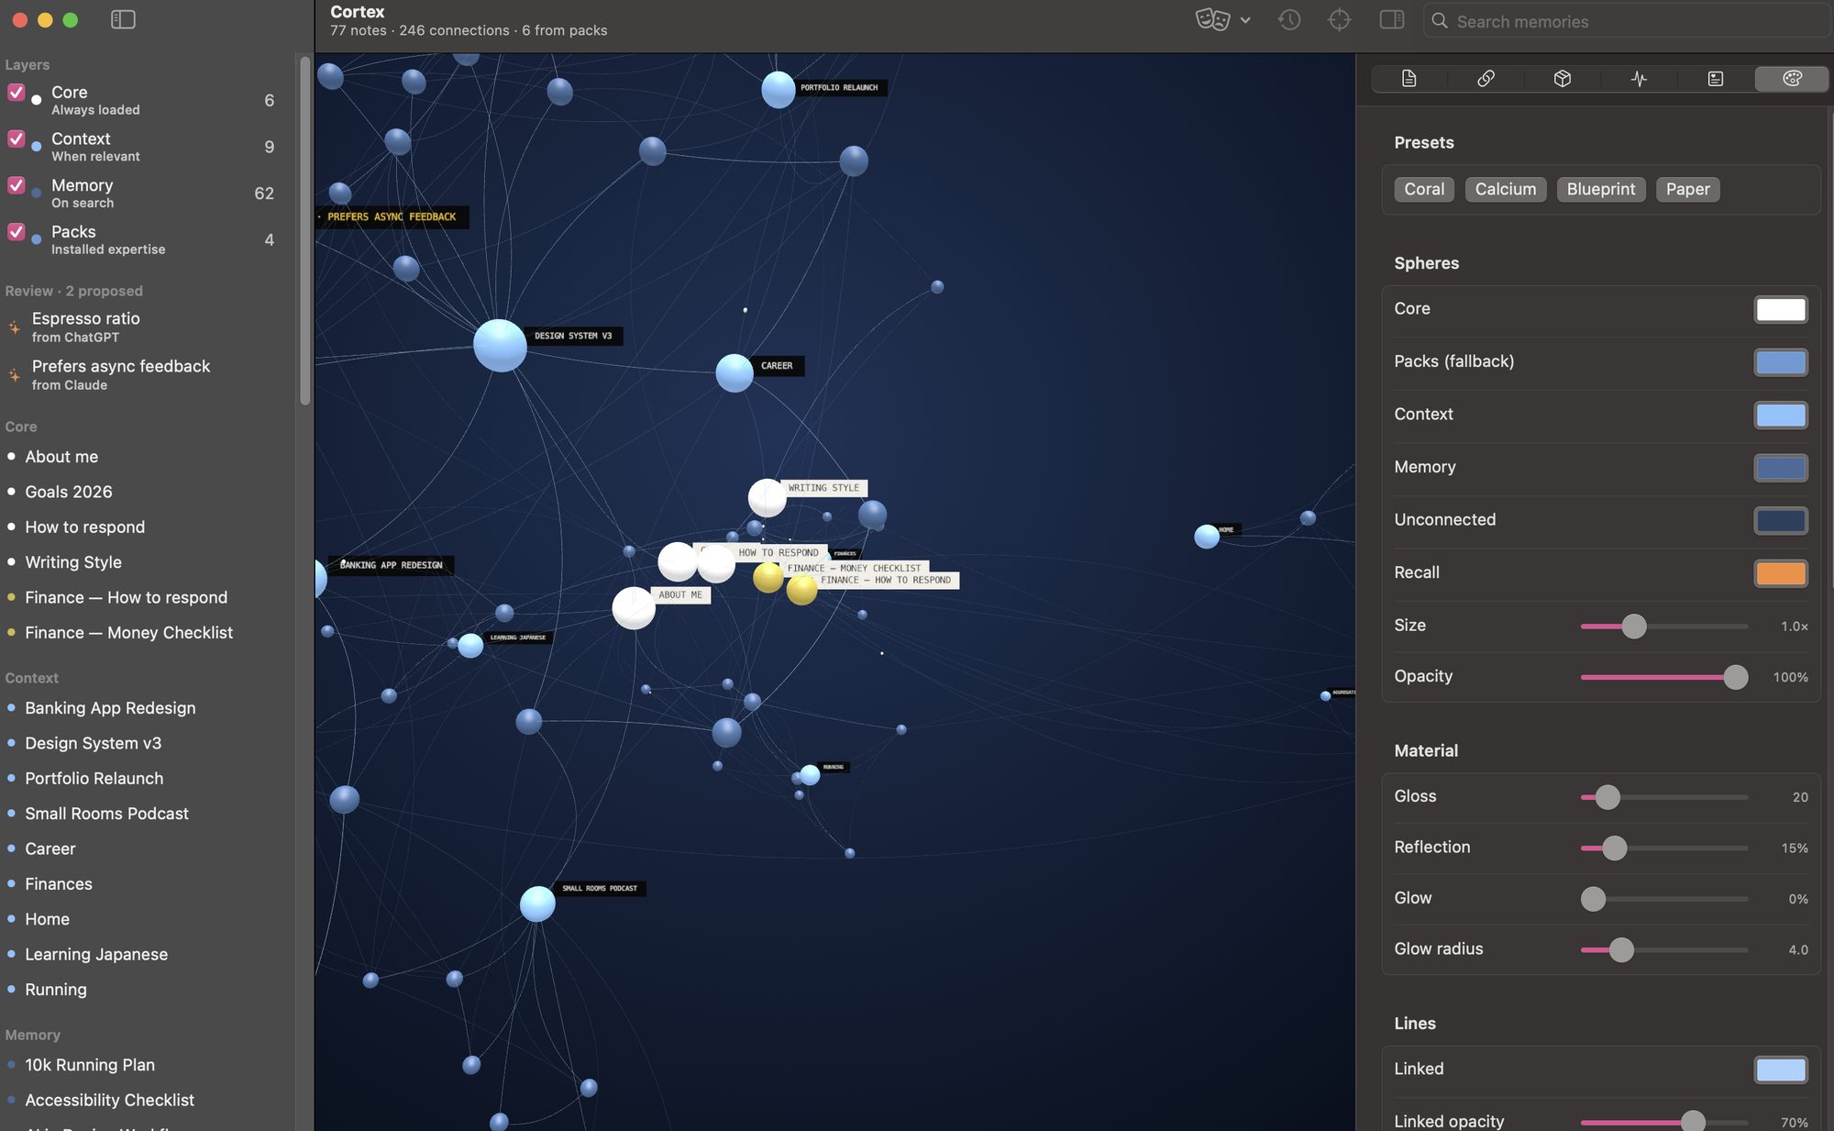Image resolution: width=1834 pixels, height=1131 pixels.
Task: Open the Unconnected sphere color swatch
Action: pyautogui.click(x=1781, y=521)
